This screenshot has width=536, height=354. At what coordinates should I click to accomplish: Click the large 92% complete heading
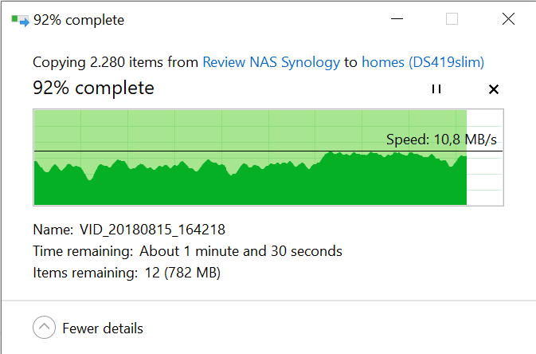tap(93, 88)
